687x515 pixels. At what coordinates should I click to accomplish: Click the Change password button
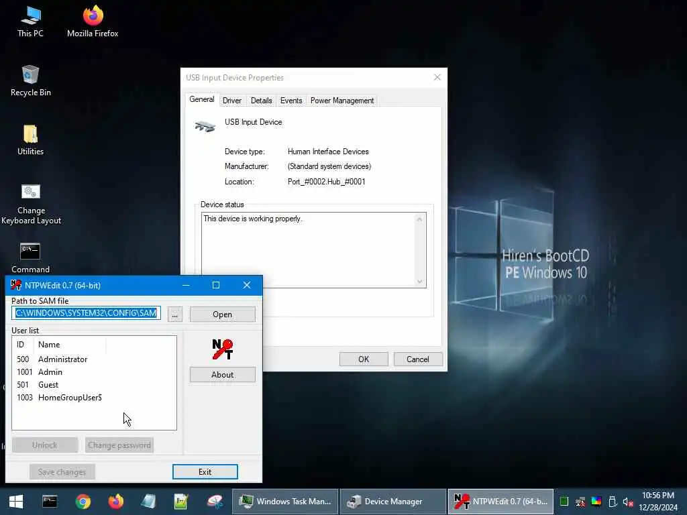pos(119,445)
